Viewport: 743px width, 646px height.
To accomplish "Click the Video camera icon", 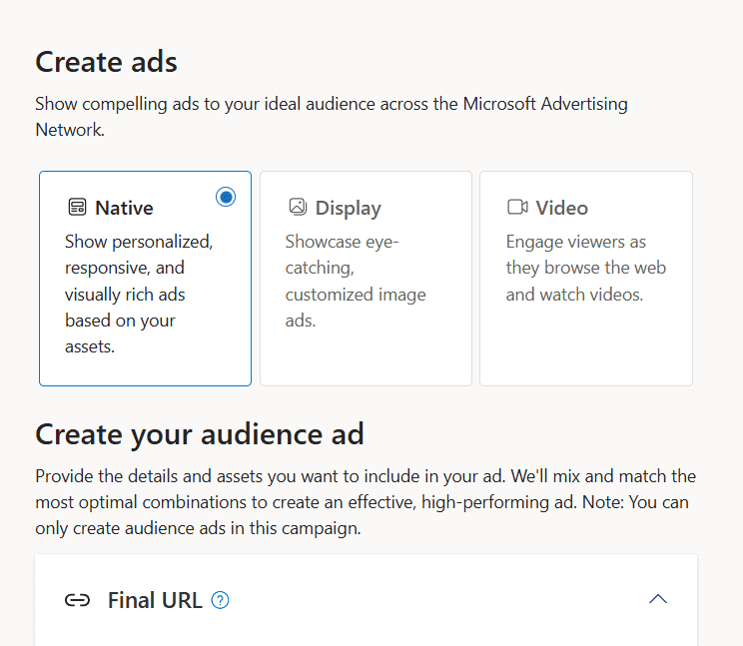I will coord(517,207).
